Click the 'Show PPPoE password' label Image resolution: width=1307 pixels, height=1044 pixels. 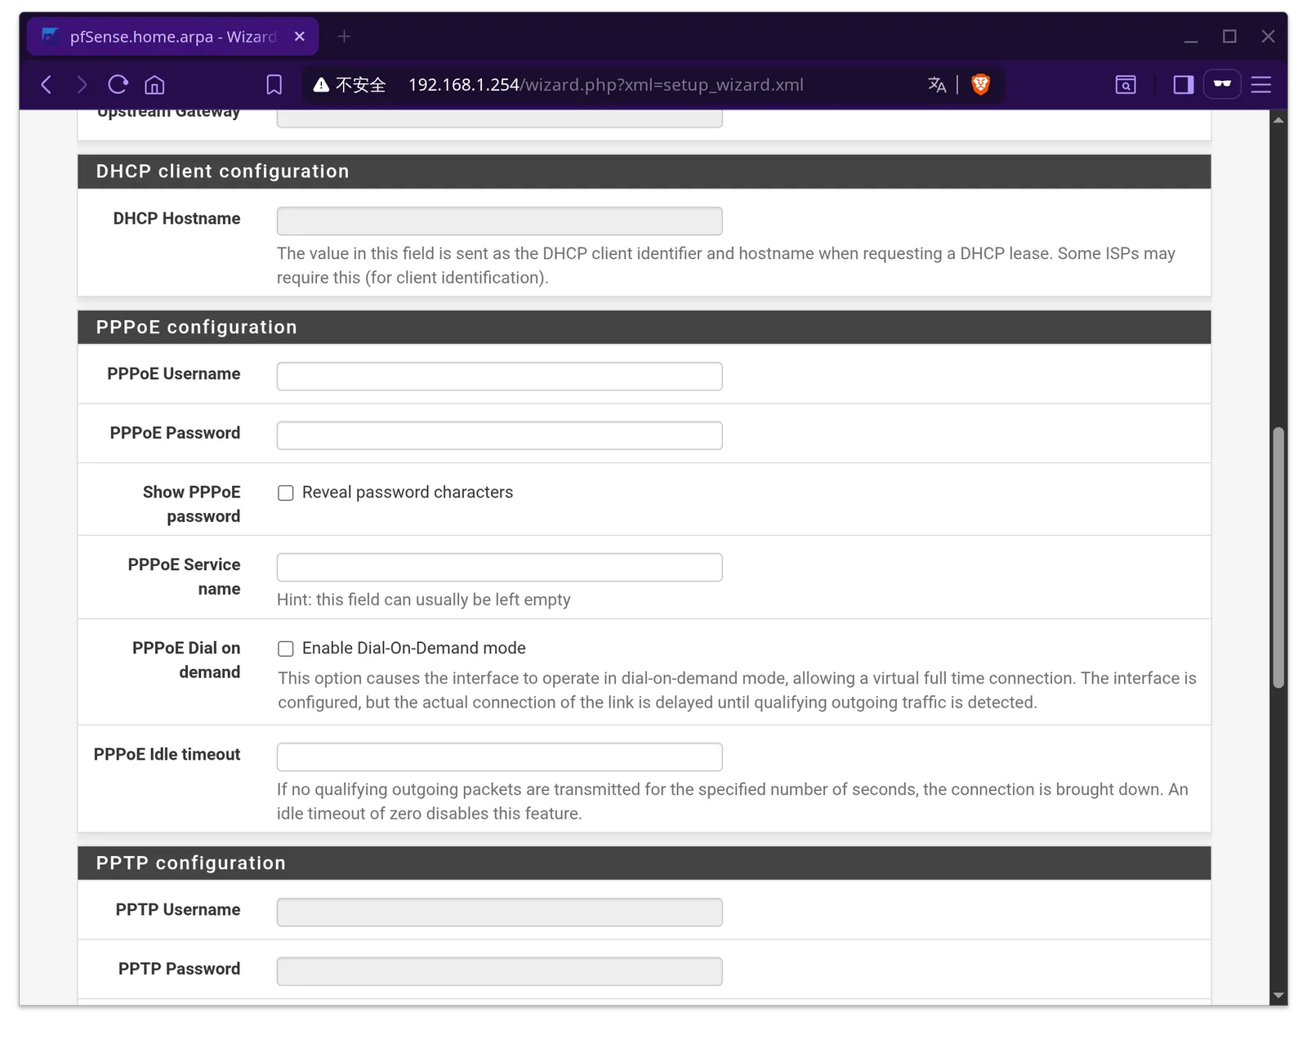[x=191, y=504]
